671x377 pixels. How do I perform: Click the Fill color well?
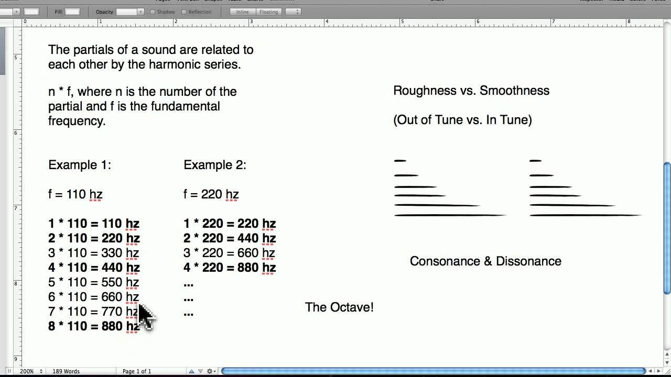click(x=72, y=12)
